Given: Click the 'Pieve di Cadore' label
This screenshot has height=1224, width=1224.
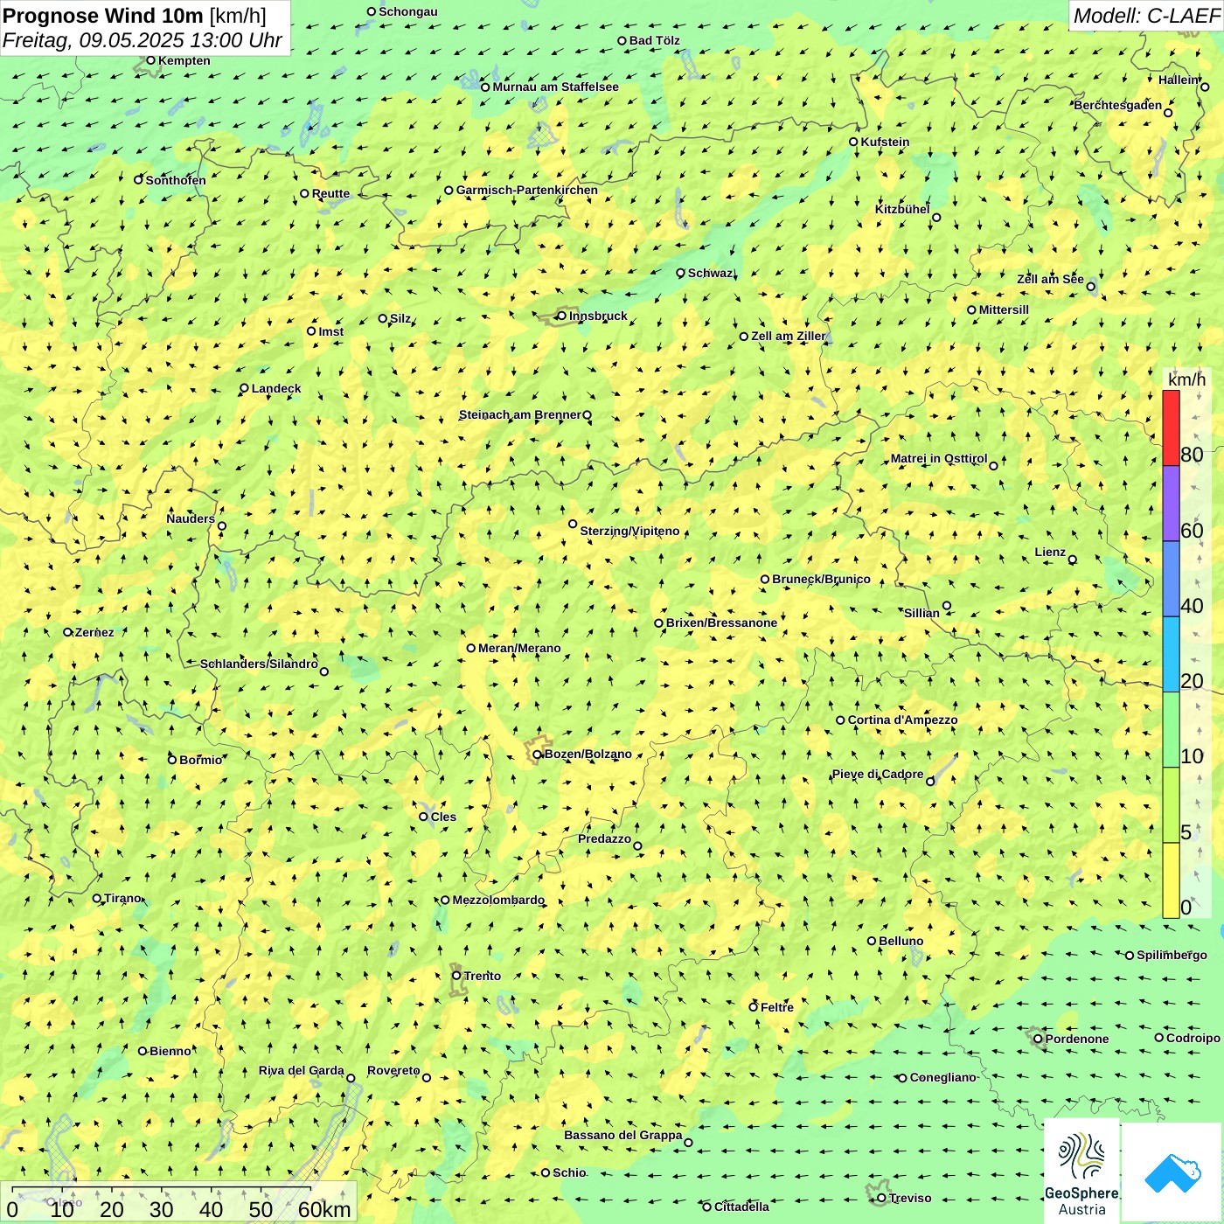Looking at the screenshot, I should coord(878,774).
